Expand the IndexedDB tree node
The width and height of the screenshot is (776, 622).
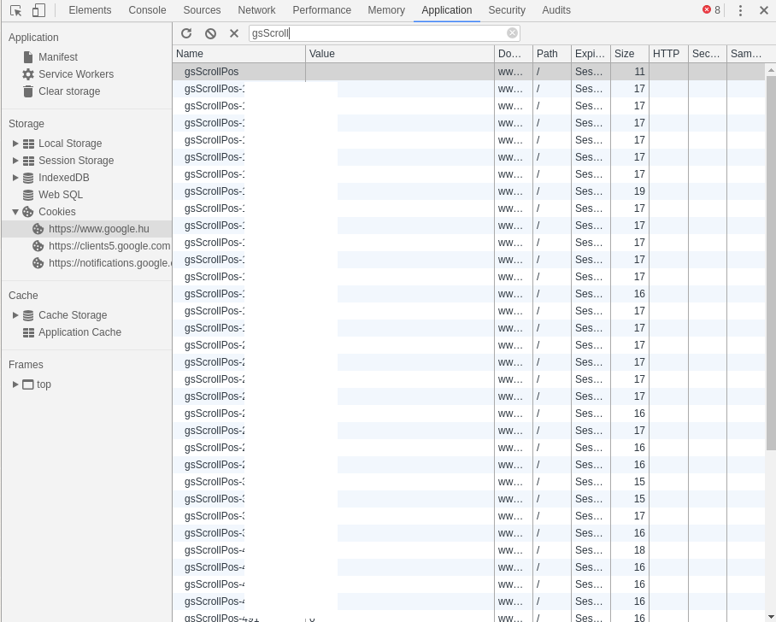tap(15, 178)
